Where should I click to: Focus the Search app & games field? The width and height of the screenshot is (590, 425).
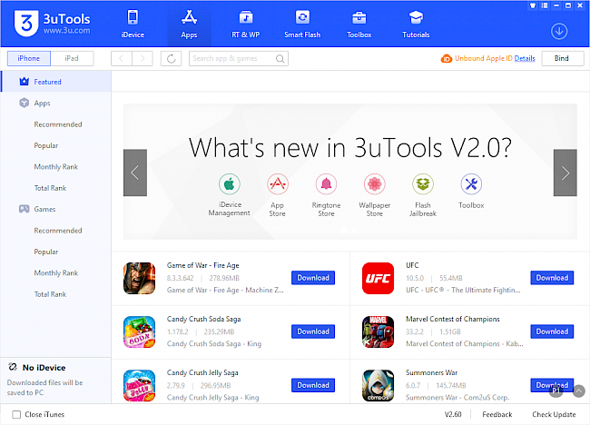(239, 58)
